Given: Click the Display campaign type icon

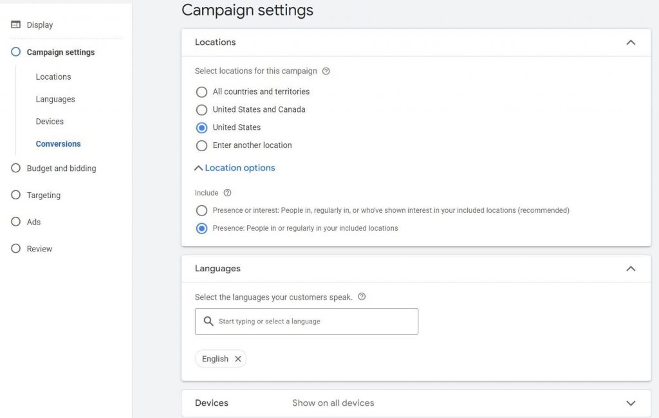Looking at the screenshot, I should (16, 25).
